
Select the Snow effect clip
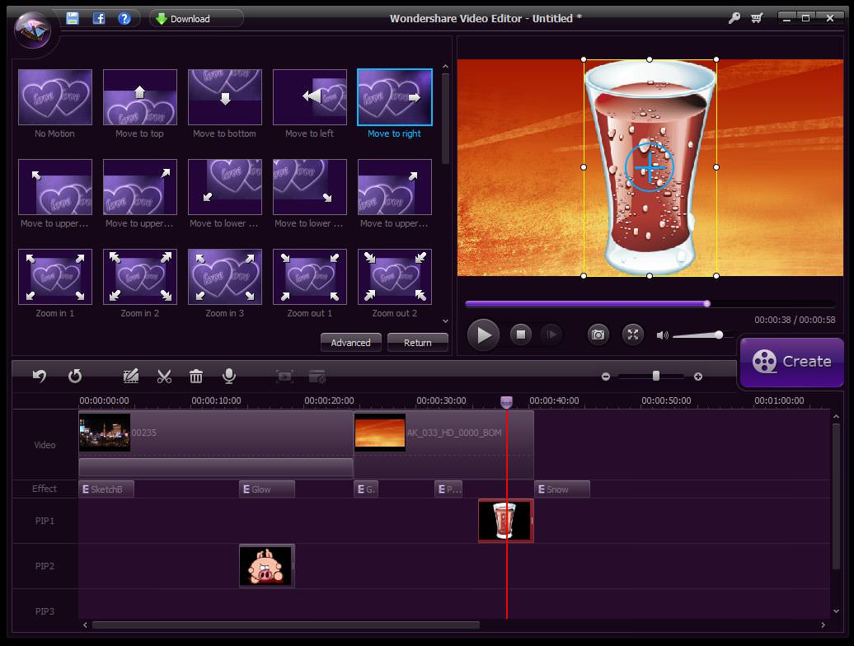pyautogui.click(x=562, y=489)
